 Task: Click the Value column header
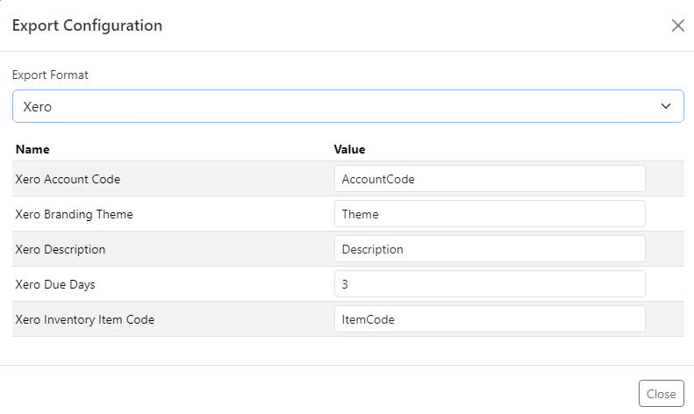point(349,149)
